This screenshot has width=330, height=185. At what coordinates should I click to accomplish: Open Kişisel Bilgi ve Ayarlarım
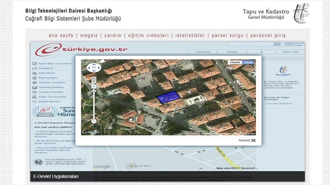55,64
